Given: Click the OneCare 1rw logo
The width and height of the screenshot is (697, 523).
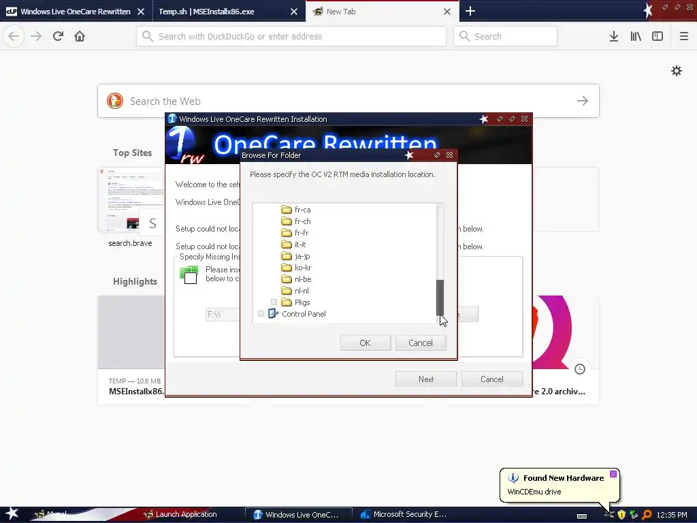Looking at the screenshot, I should point(186,145).
